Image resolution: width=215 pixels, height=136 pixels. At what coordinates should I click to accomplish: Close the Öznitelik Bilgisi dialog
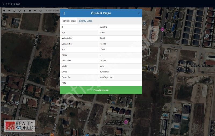[x=139, y=13]
